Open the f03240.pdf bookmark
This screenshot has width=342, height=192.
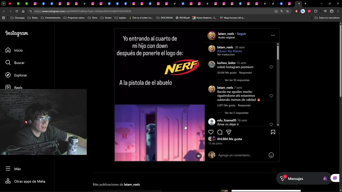[x=183, y=18]
